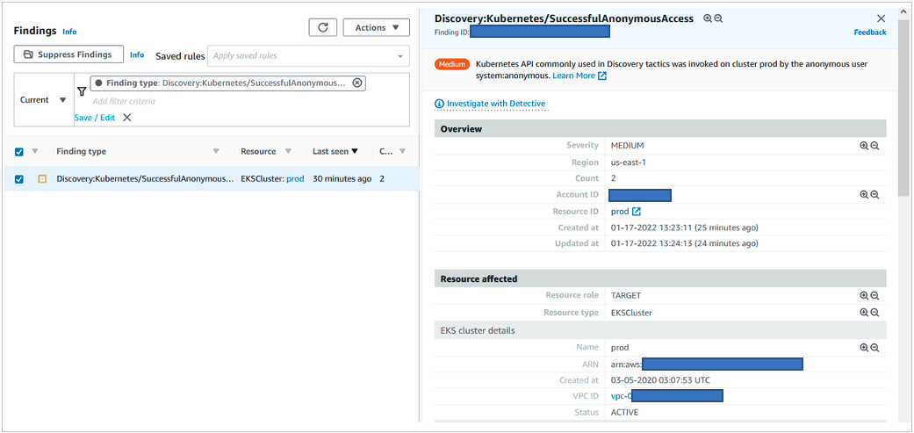The height and width of the screenshot is (433, 914).
Task: Click the zoom-in icon beside Resource role
Action: tap(864, 296)
